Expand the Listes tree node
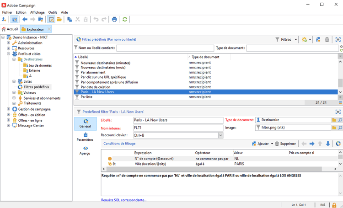The image size is (343, 208). point(14,81)
